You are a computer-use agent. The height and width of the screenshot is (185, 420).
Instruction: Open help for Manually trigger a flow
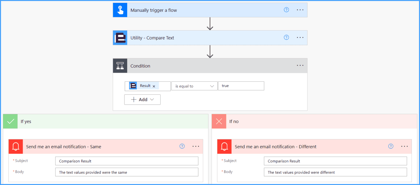(x=286, y=10)
